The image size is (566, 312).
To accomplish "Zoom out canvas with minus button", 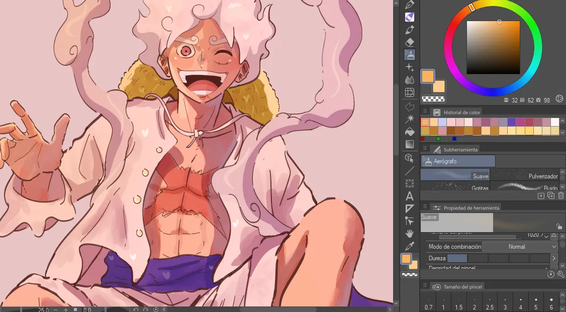I will pyautogui.click(x=56, y=309).
